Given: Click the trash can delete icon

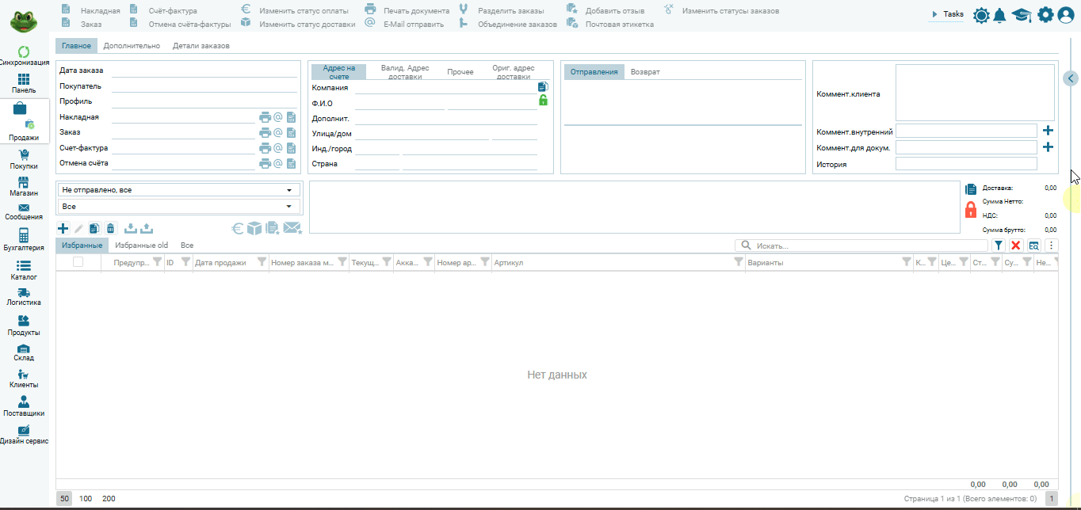Looking at the screenshot, I should [111, 228].
